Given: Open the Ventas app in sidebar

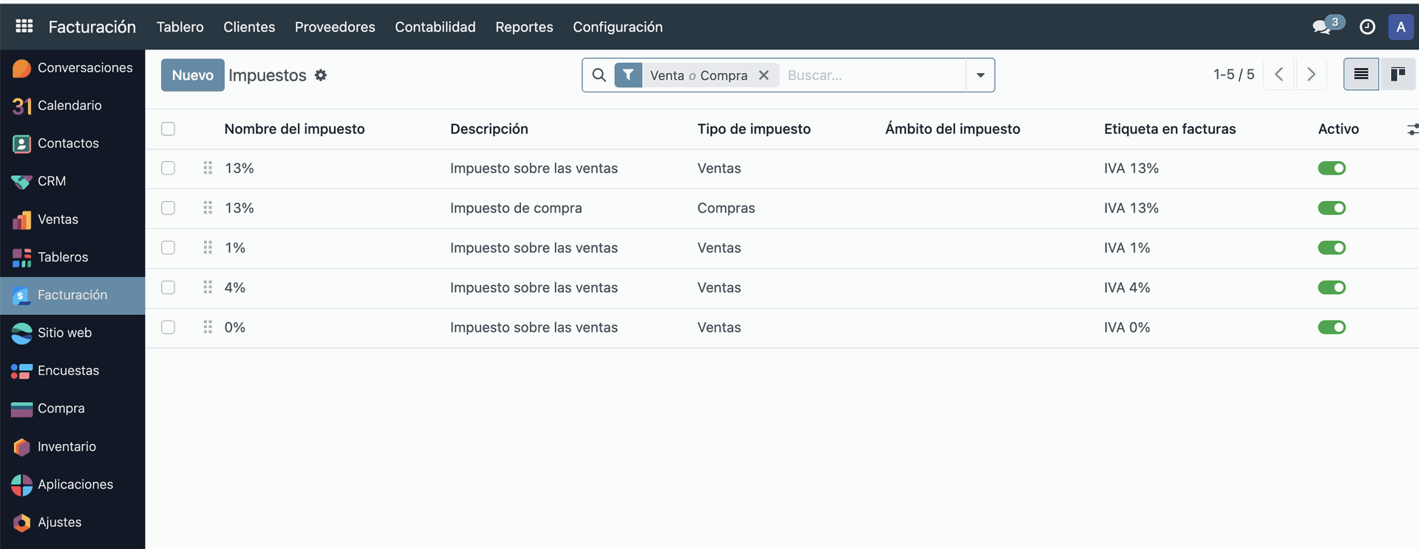Looking at the screenshot, I should coord(72,219).
